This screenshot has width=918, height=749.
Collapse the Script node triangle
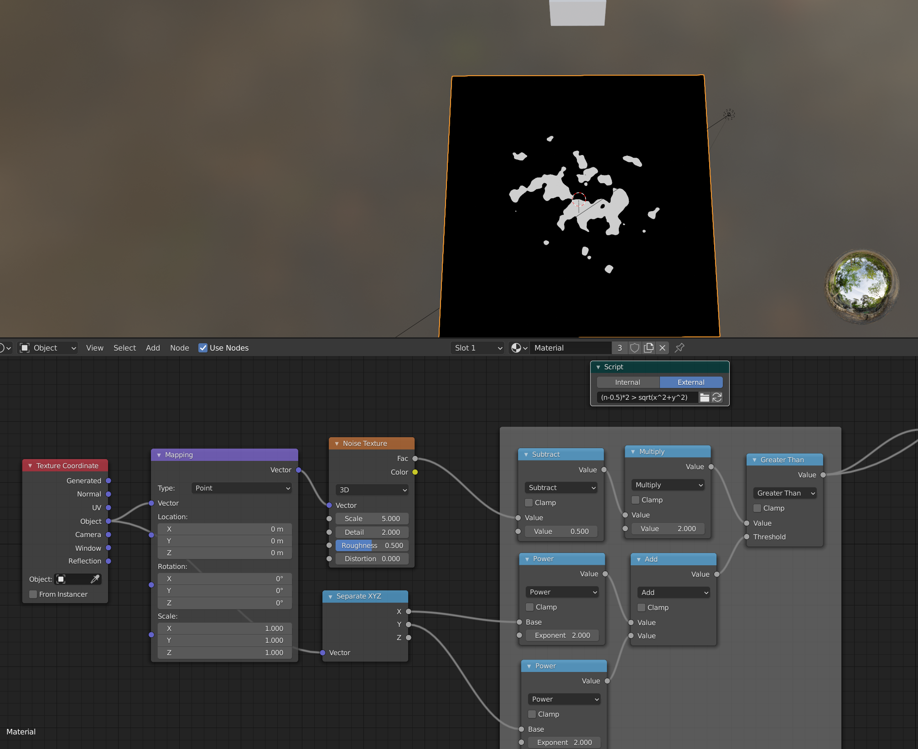598,367
